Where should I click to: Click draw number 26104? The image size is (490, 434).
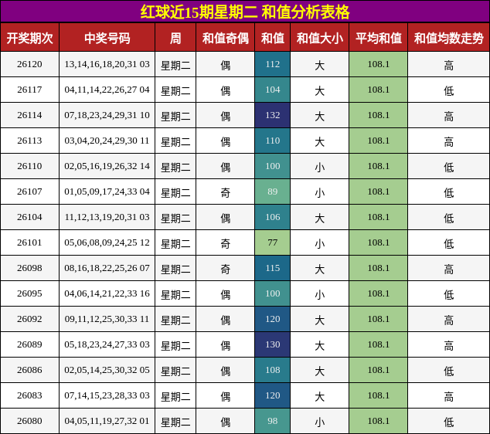tap(29, 217)
